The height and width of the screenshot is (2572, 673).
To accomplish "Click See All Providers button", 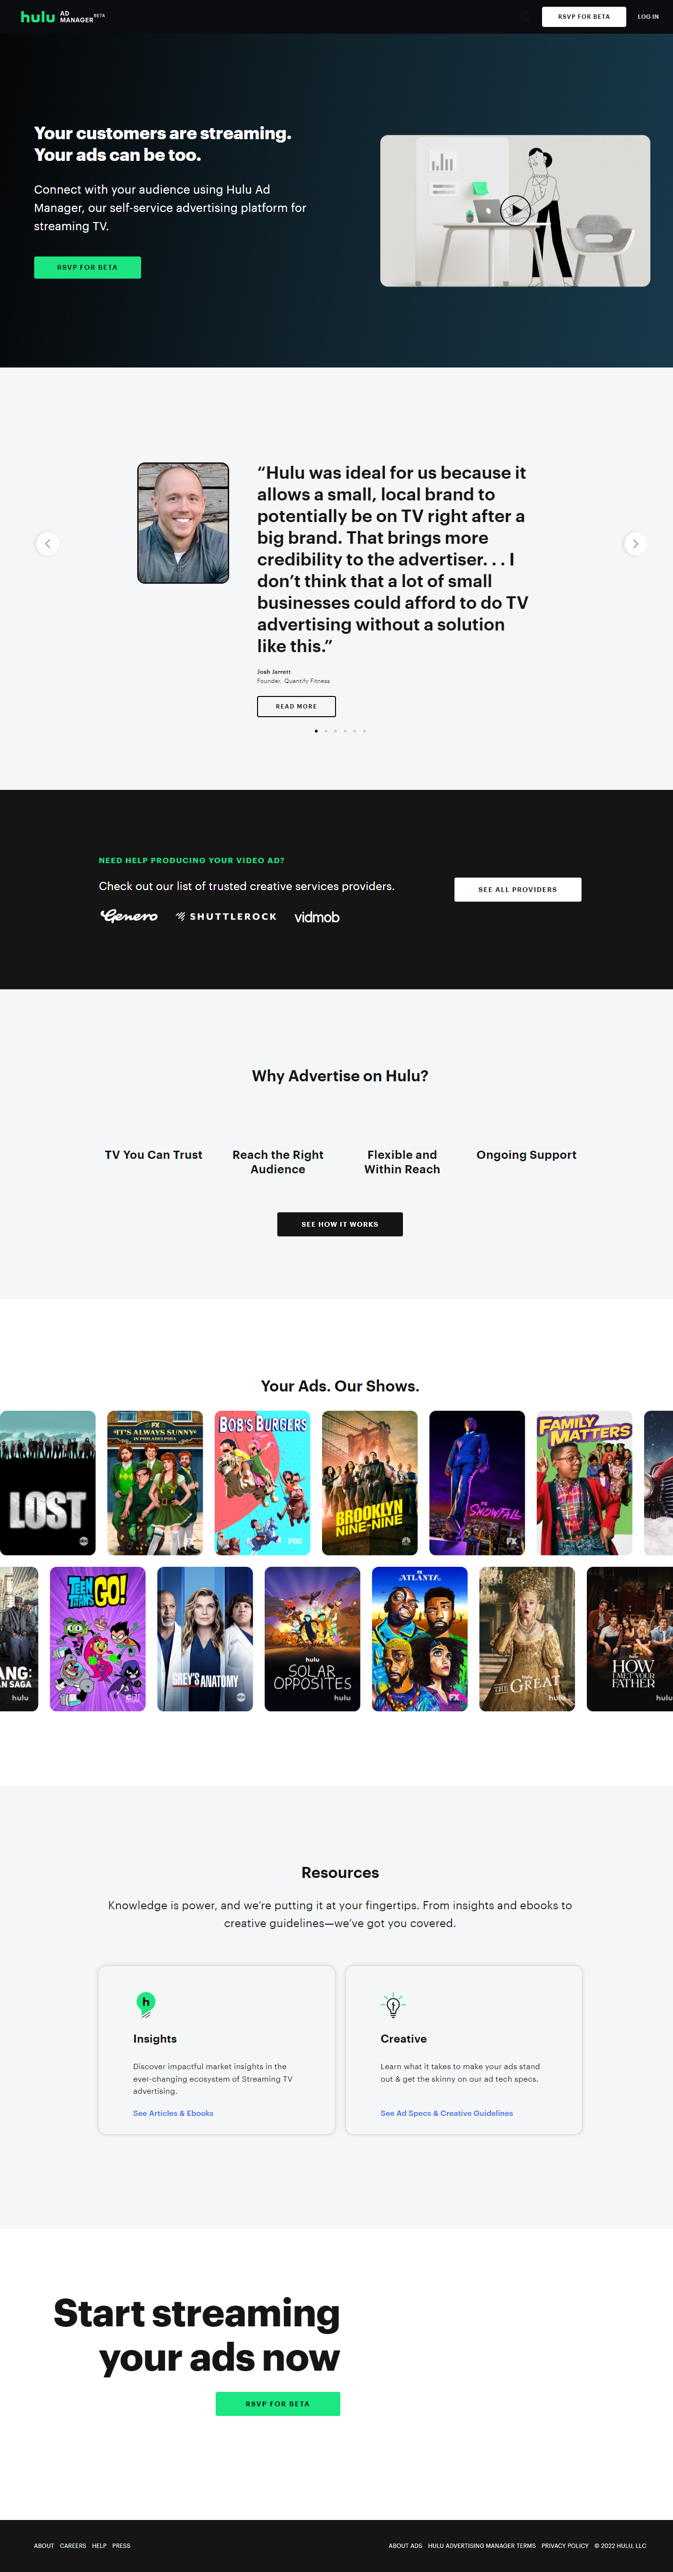I will [x=517, y=890].
